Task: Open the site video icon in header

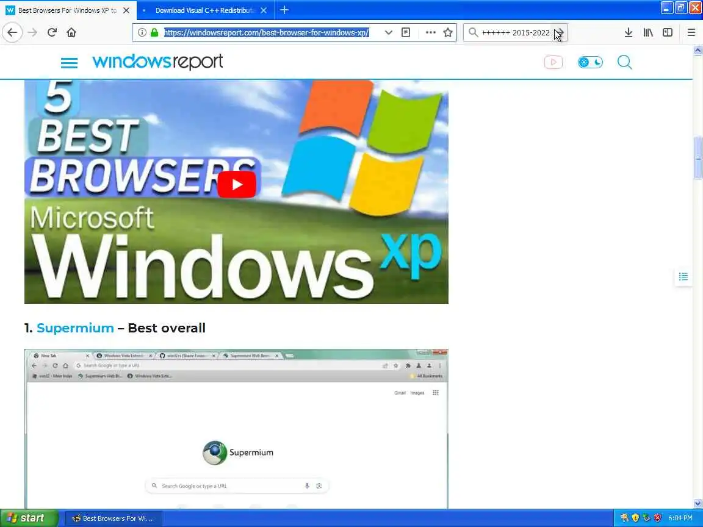Action: pos(553,62)
